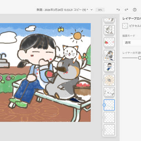Toggle the visibility badge on the gray penguin layer
The height and width of the screenshot is (141, 141).
click(104, 56)
